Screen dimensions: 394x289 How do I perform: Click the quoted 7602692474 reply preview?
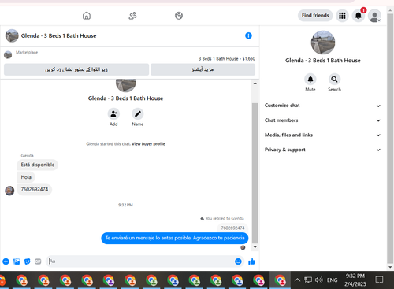(x=232, y=228)
